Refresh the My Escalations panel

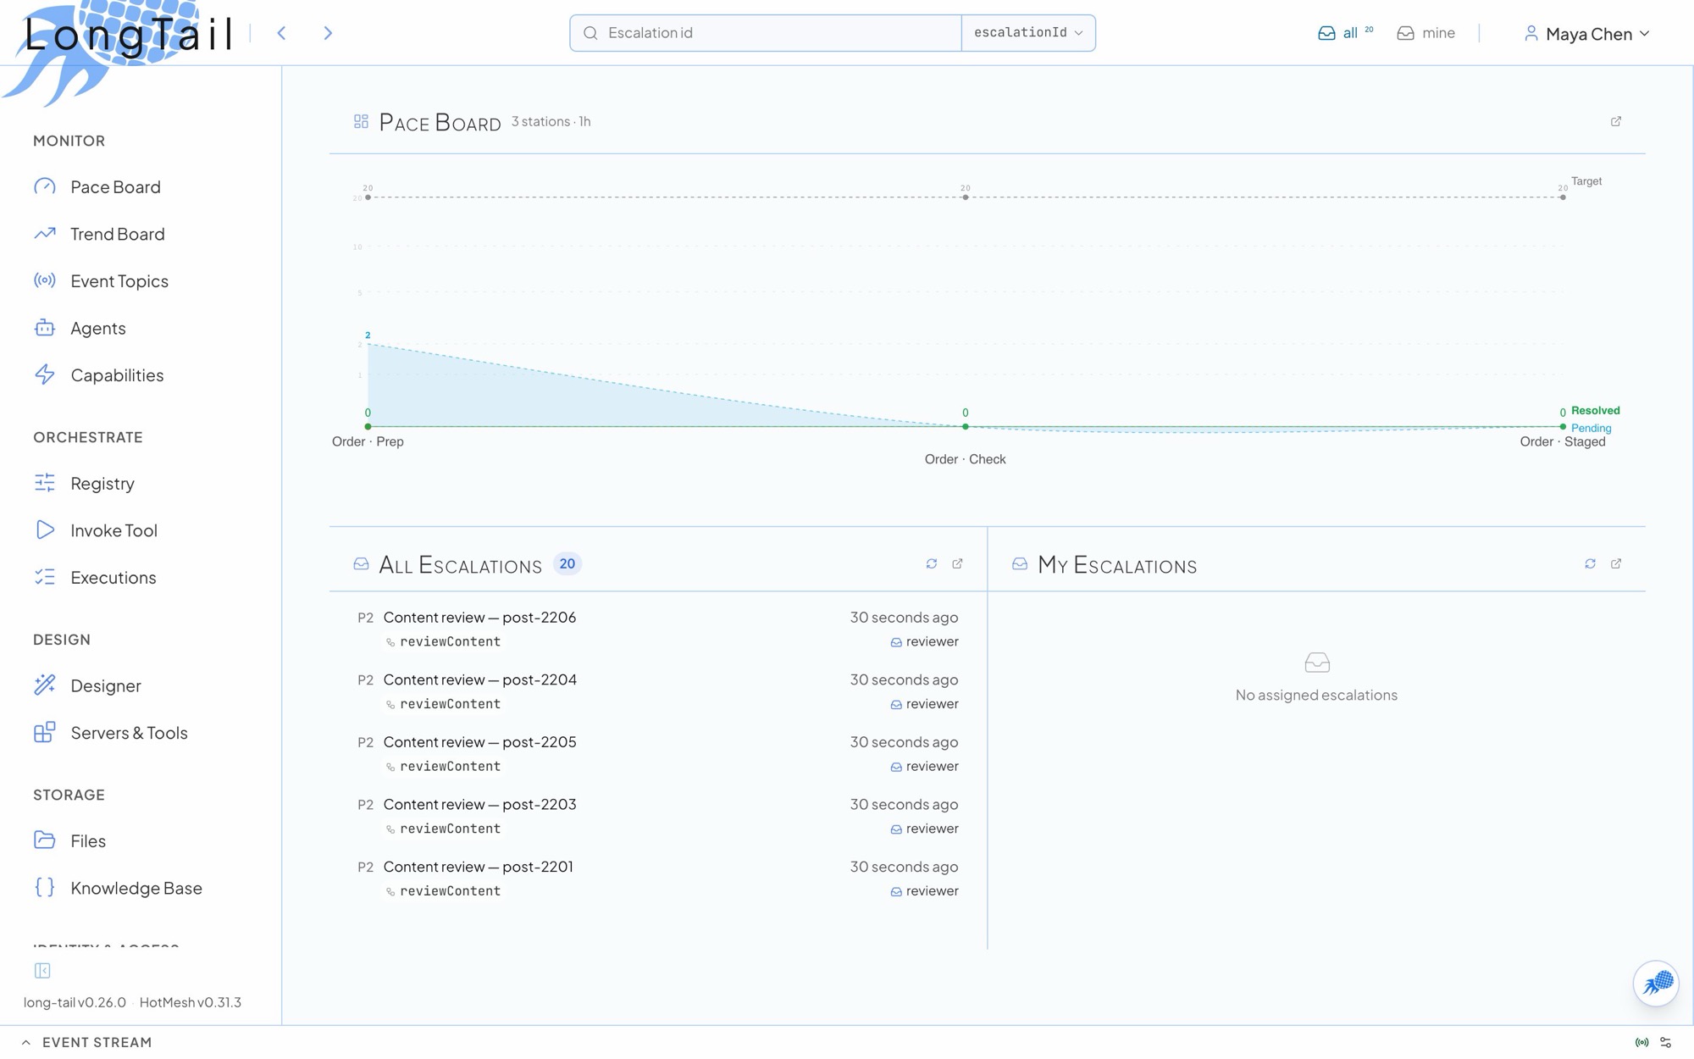coord(1591,563)
